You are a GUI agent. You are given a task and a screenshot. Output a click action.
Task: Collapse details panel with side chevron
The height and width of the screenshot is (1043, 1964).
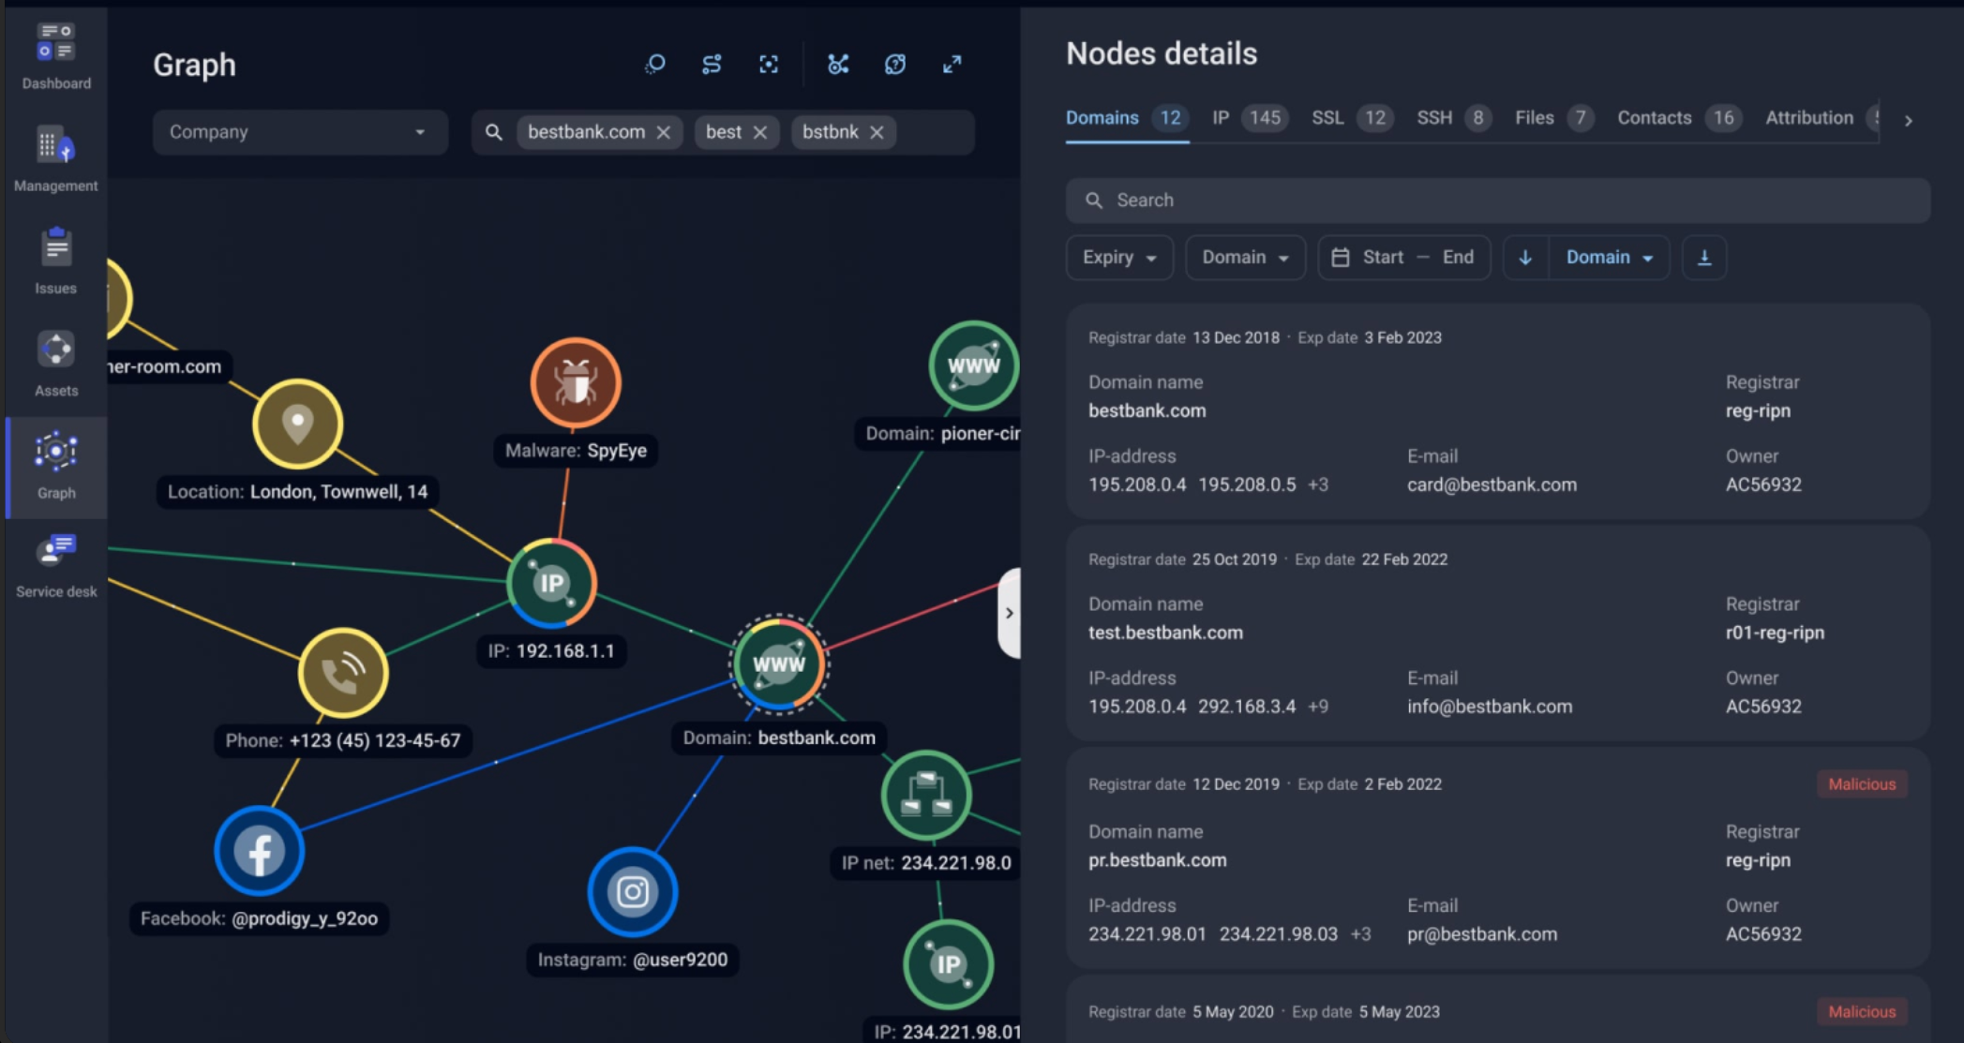tap(1009, 613)
